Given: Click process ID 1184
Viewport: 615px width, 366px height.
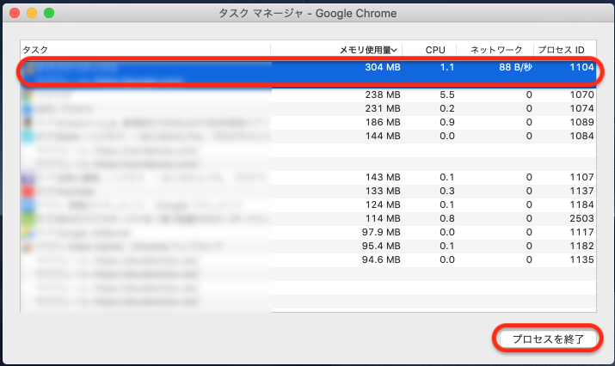Looking at the screenshot, I should [x=581, y=204].
